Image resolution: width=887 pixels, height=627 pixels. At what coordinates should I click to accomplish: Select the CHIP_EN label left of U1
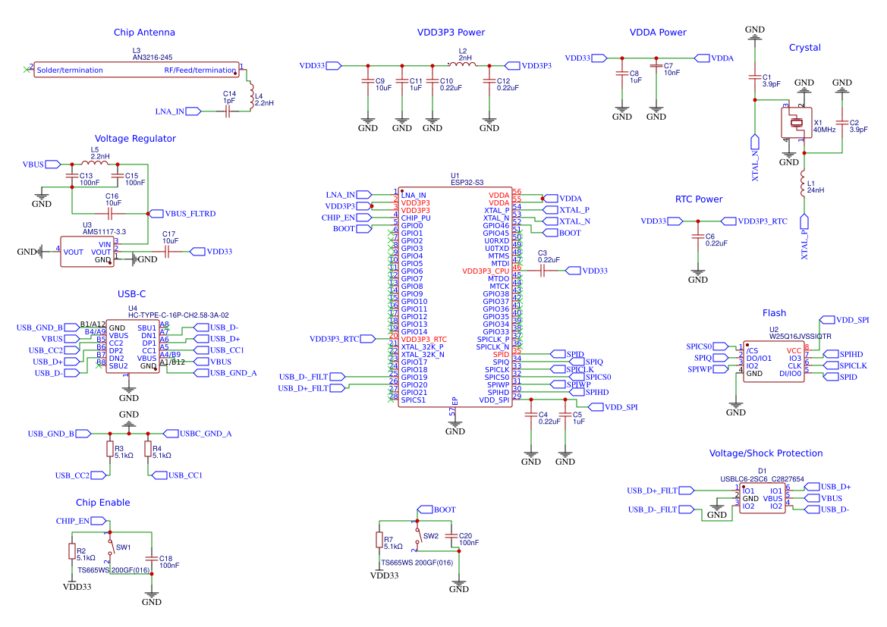(346, 218)
